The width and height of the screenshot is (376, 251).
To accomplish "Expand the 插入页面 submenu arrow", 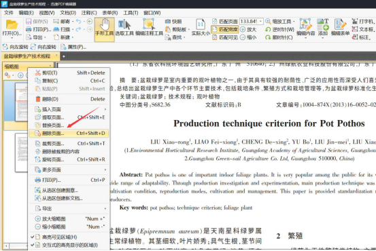I will pyautogui.click(x=105, y=109).
